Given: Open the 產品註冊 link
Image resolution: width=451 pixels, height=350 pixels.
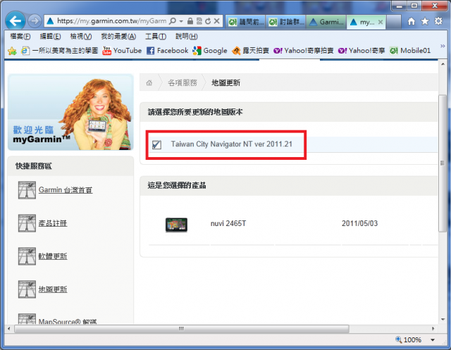Looking at the screenshot, I should point(53,223).
